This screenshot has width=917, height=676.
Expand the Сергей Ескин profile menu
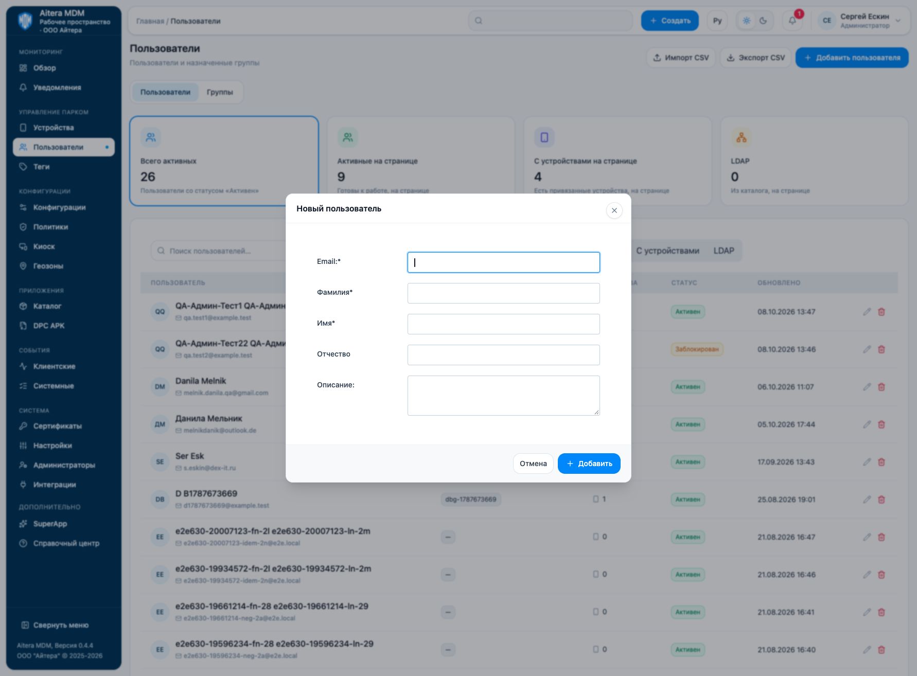click(860, 21)
